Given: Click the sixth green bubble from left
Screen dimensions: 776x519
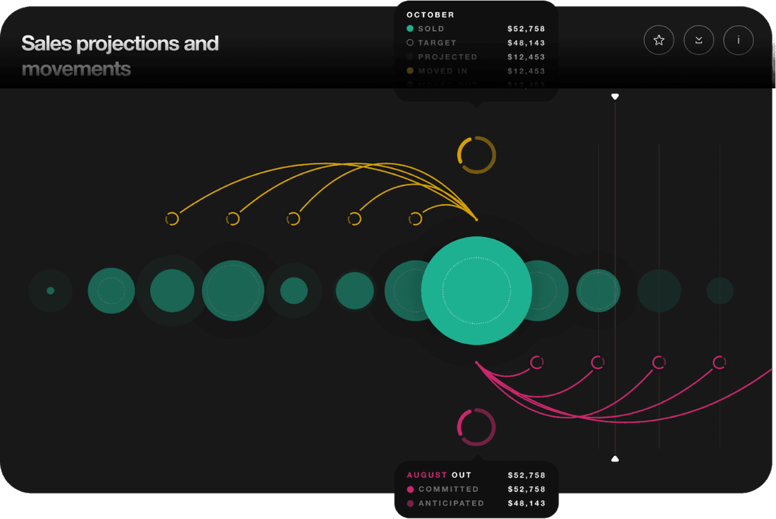Looking at the screenshot, I should pos(355,290).
